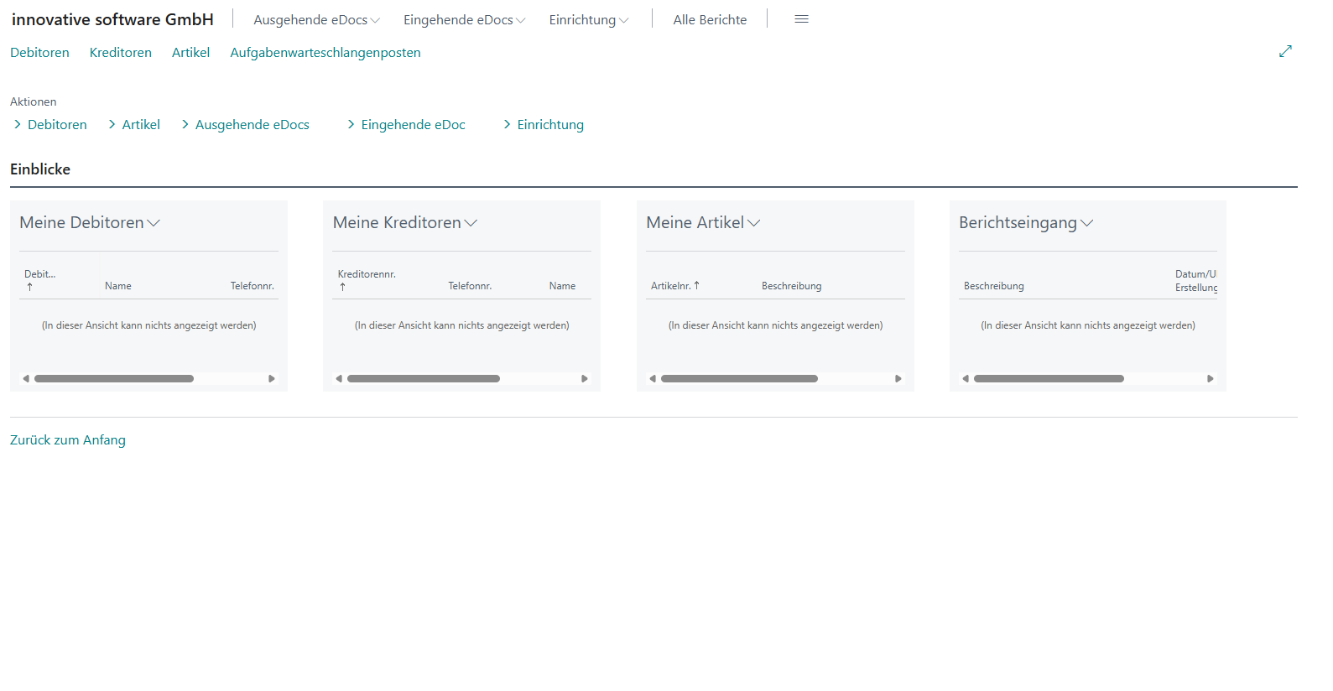
Task: Click the Meine Artikel horizontal scrollbar
Action: [x=739, y=379]
